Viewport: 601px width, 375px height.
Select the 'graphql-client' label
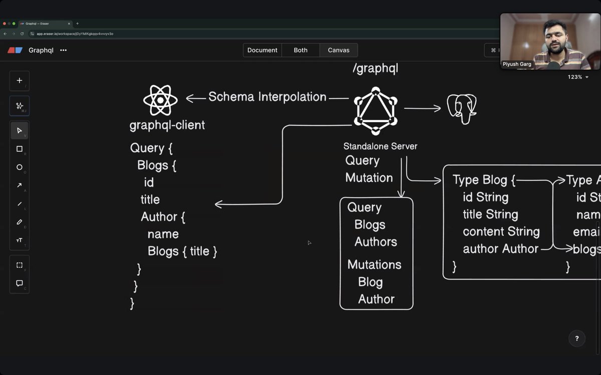[x=167, y=125]
